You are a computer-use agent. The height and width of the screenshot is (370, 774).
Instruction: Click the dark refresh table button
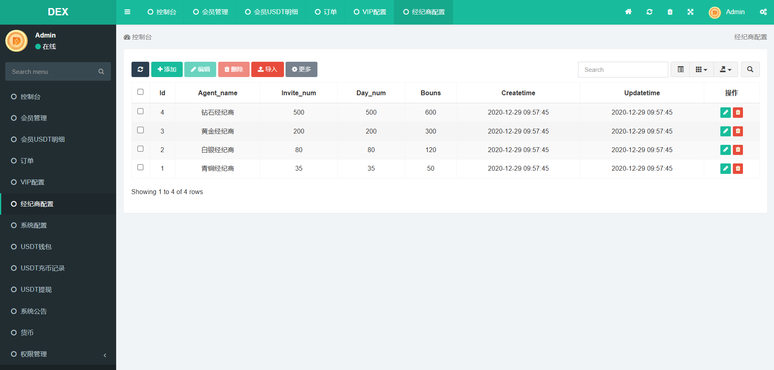coord(140,69)
